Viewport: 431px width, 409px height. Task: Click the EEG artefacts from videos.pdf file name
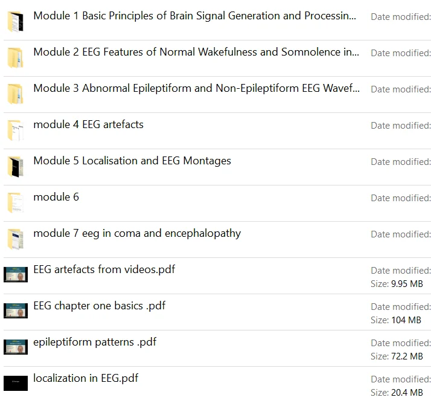104,269
